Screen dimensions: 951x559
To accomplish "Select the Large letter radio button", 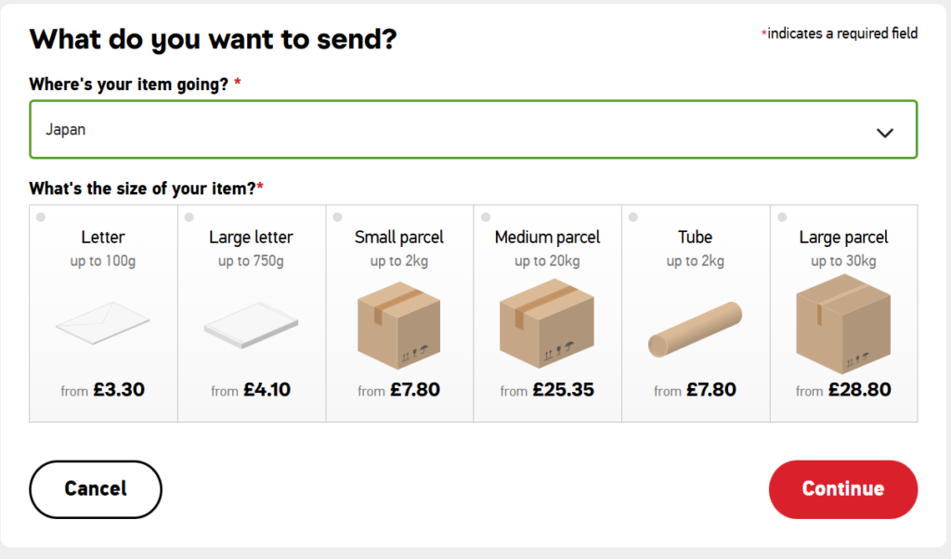I will pyautogui.click(x=189, y=217).
